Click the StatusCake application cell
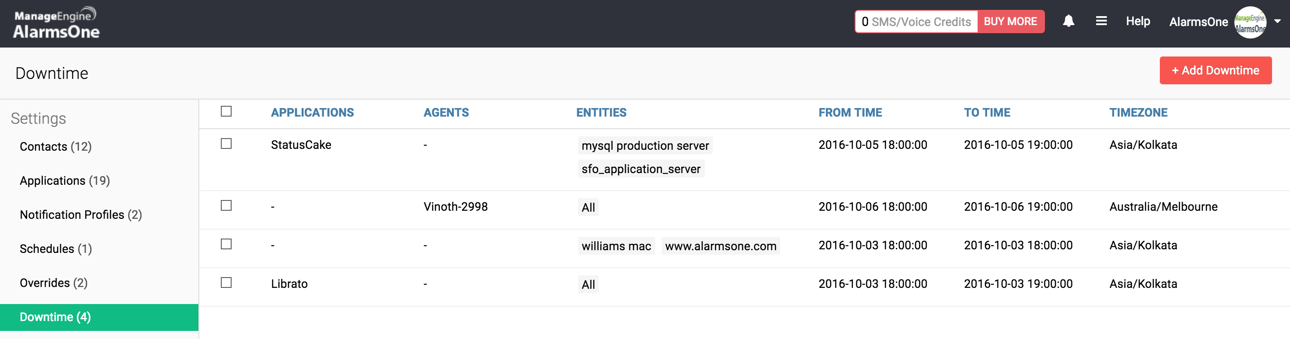 click(x=301, y=145)
